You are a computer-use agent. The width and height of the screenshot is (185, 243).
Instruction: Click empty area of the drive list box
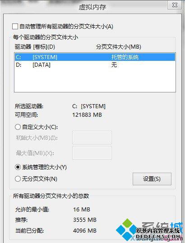pyautogui.click(x=95, y=80)
